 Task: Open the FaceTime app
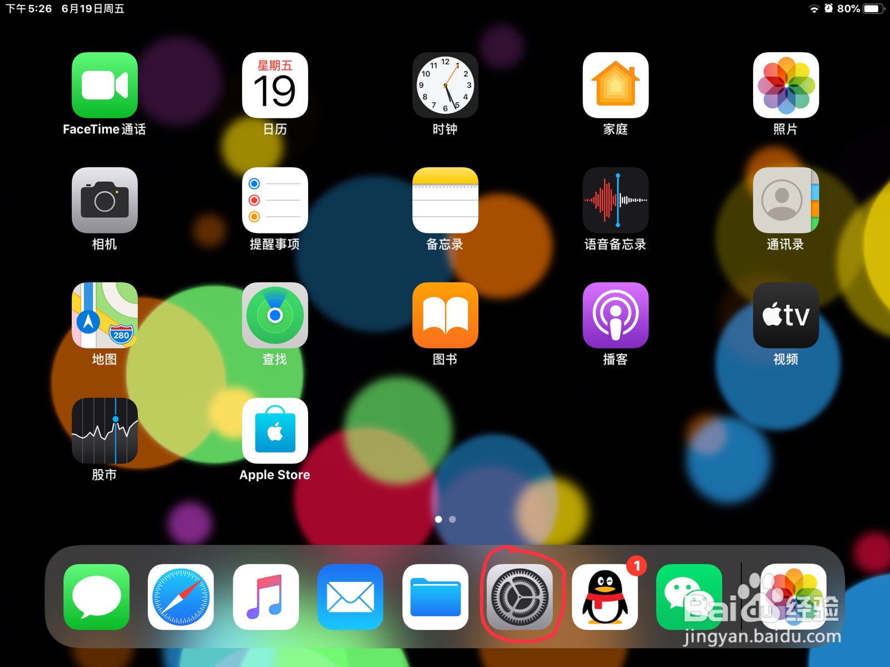[x=105, y=85]
